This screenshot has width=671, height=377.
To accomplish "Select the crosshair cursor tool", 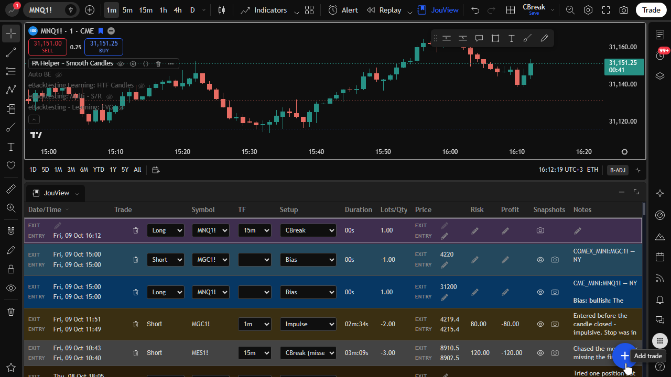I will pos(11,34).
